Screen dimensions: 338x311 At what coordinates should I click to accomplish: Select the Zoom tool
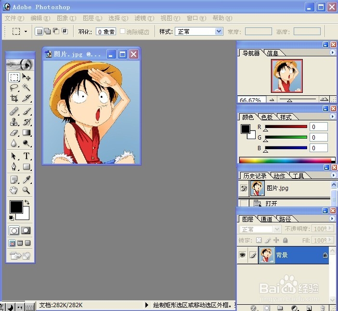click(x=26, y=190)
